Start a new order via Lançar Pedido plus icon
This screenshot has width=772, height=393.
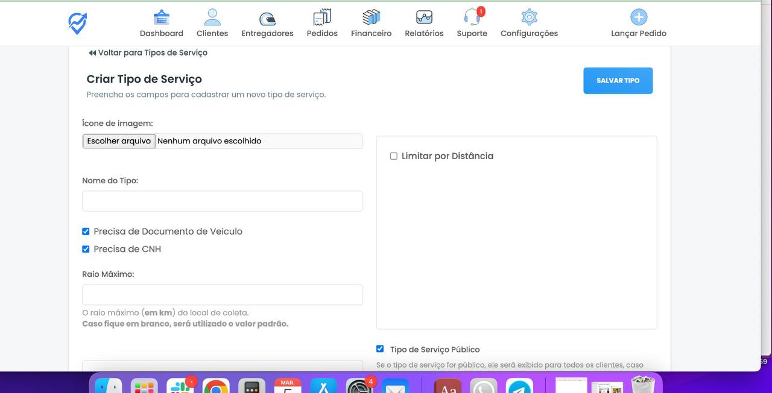click(638, 16)
